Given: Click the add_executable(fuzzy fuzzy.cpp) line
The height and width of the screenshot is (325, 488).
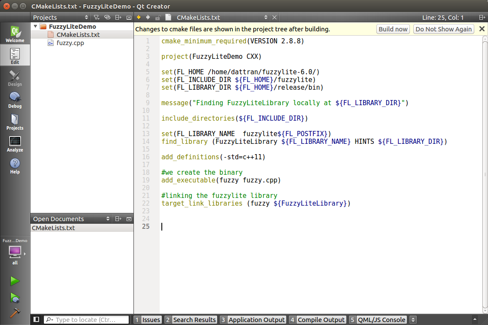Looking at the screenshot, I should point(221,180).
